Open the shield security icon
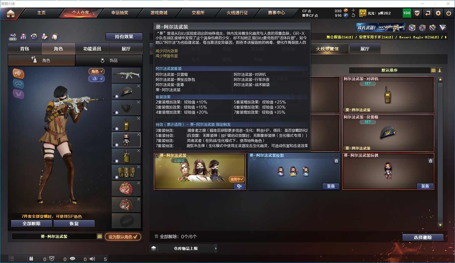This screenshot has width=455, height=263. (417, 13)
